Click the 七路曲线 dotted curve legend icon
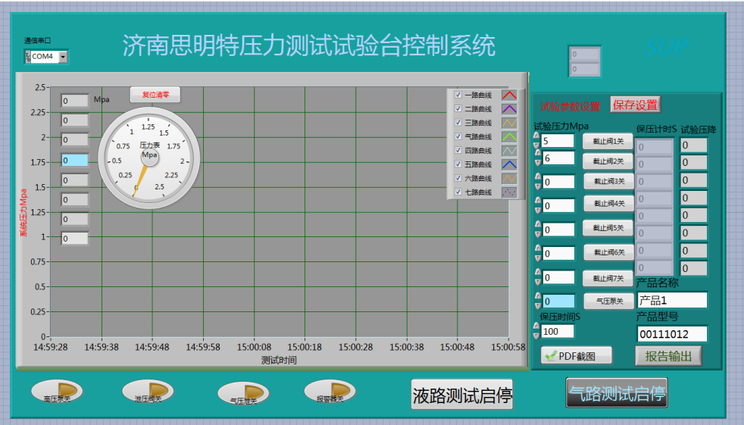 click(x=509, y=192)
